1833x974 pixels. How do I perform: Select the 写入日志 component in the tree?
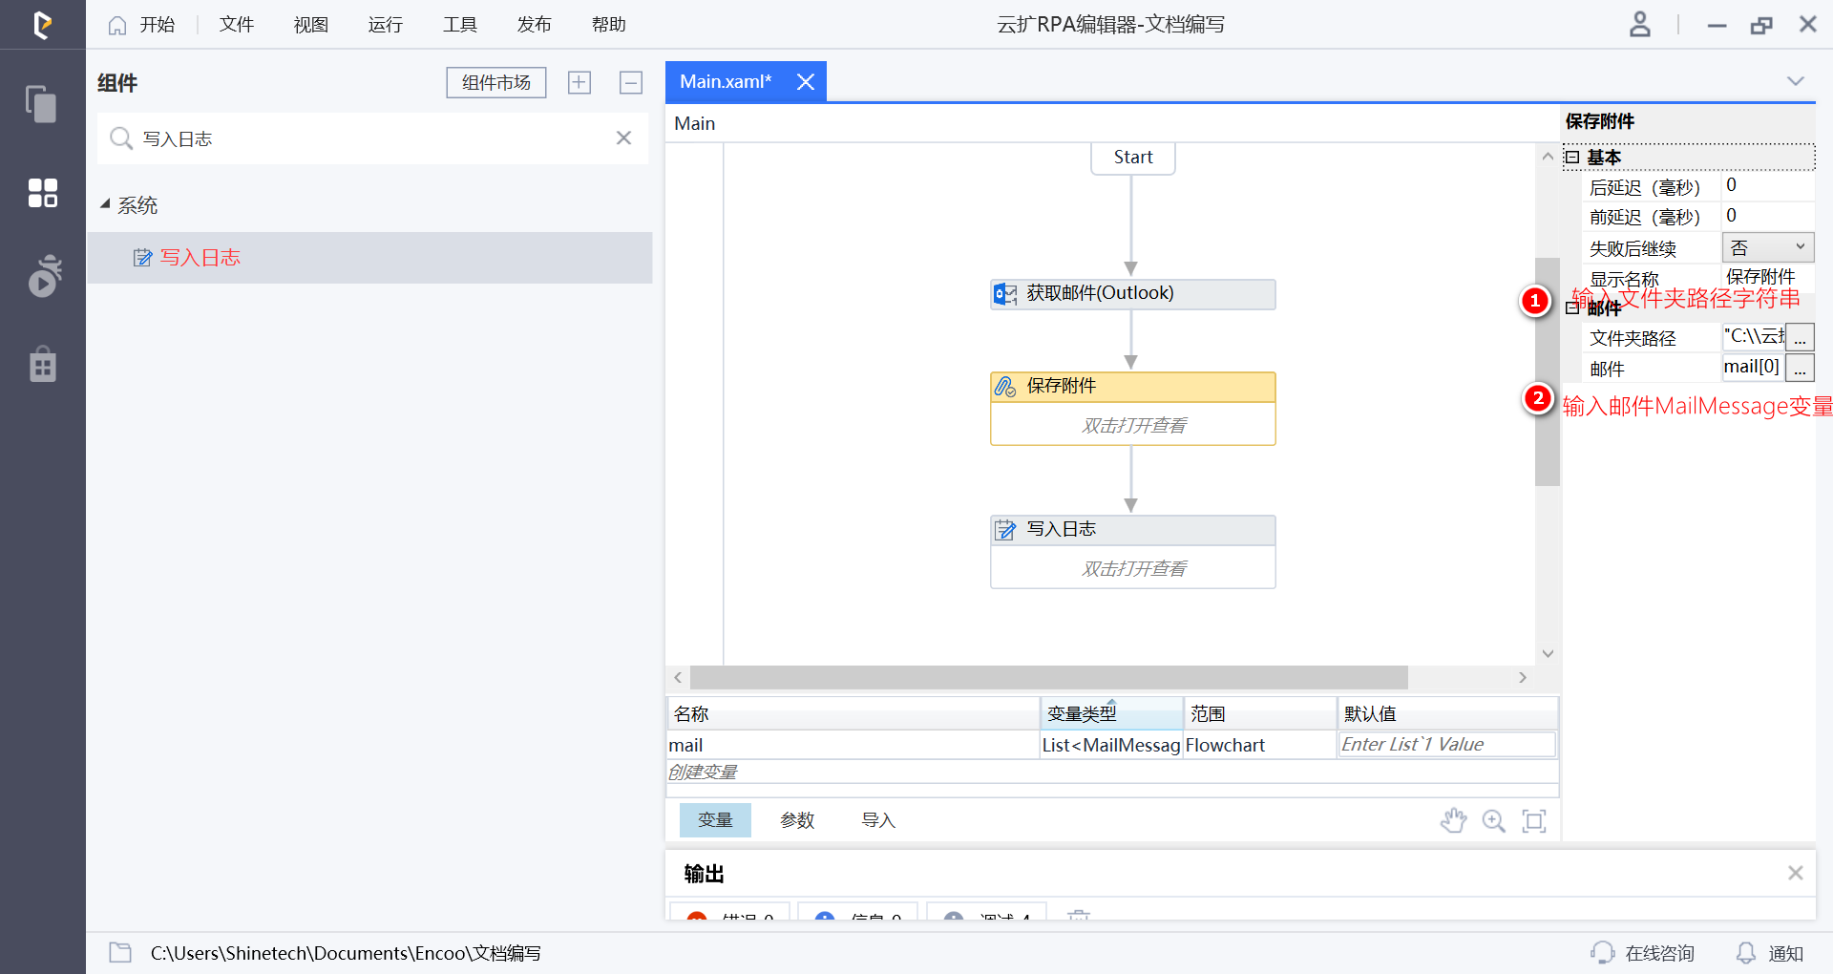pos(369,258)
